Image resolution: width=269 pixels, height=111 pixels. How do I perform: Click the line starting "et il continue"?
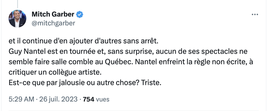[83, 41]
